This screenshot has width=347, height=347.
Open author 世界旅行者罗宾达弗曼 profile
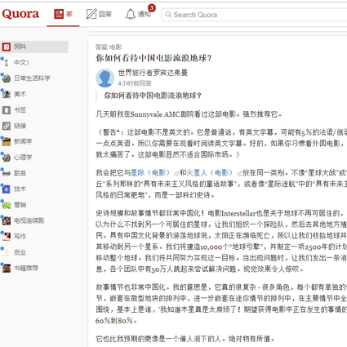pos(153,73)
